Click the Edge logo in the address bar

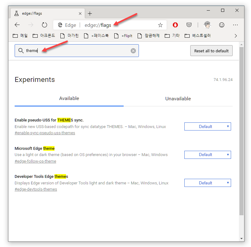click(x=60, y=25)
